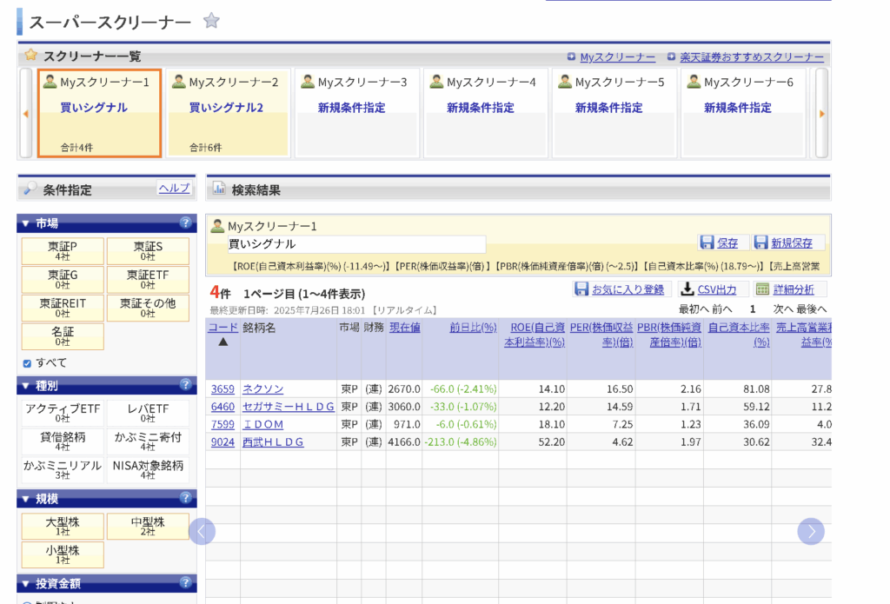This screenshot has height=604, width=890.
Task: Click arrow icon before 楽天証券おすすめスクリーナー link
Action: pos(671,56)
